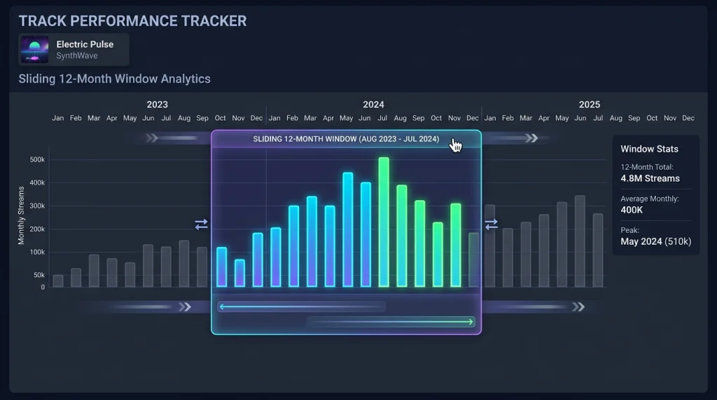Click the double-chevron arrow above the 2023 bars
717x400 pixels.
[152, 138]
